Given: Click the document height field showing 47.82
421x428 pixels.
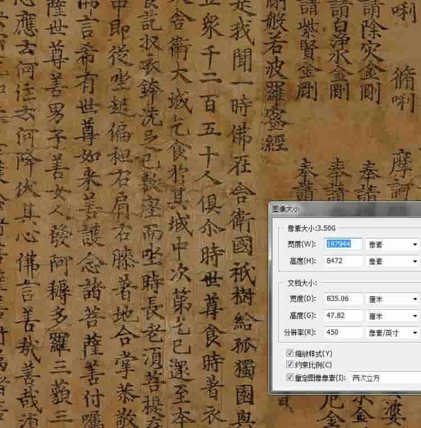Looking at the screenshot, I should coord(345,316).
